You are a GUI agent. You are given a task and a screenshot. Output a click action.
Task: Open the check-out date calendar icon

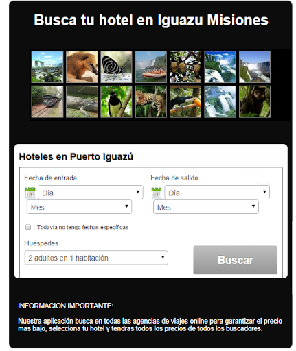tap(157, 193)
